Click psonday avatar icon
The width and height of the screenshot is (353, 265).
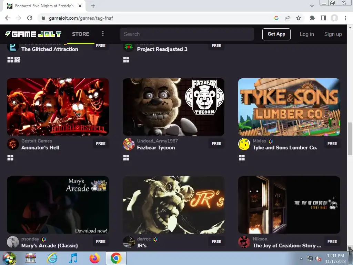point(13,242)
